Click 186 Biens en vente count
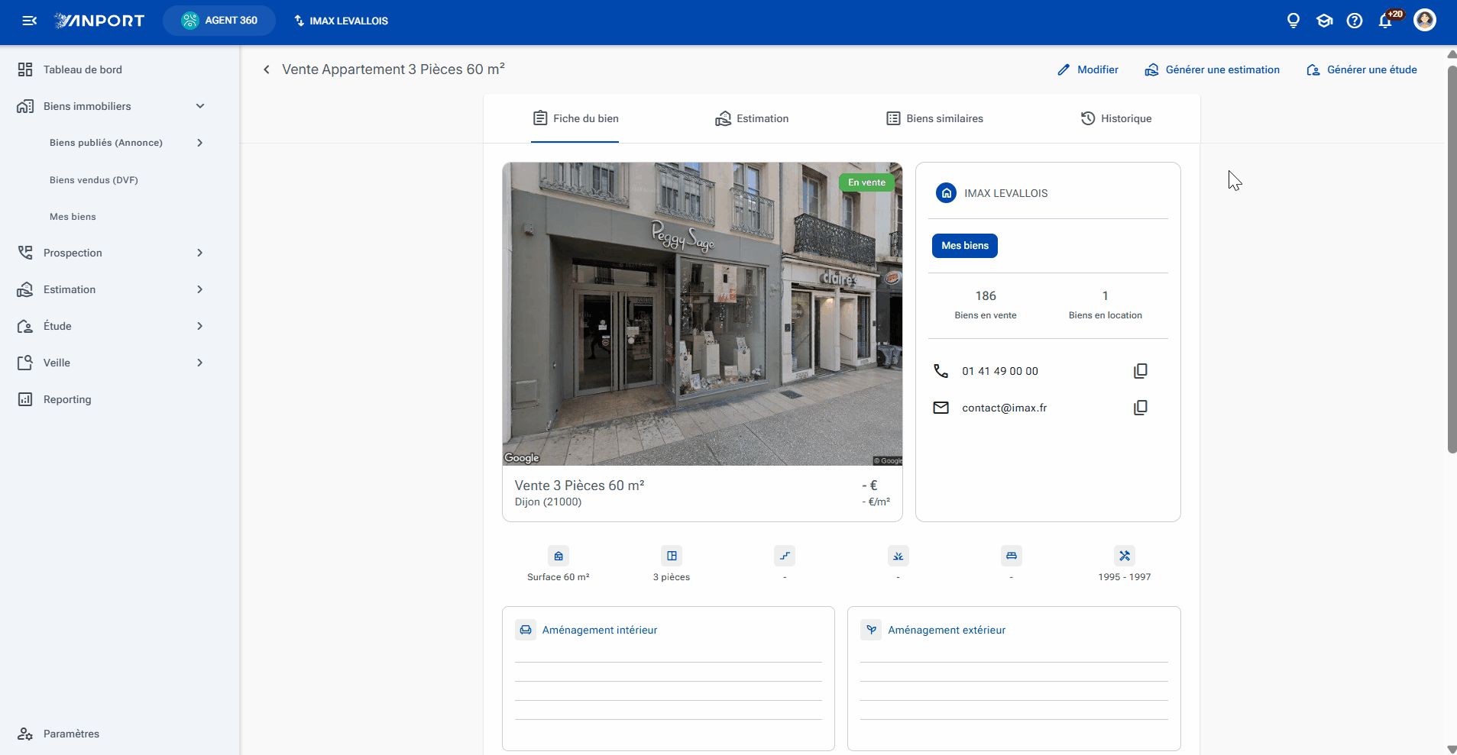 pos(986,304)
